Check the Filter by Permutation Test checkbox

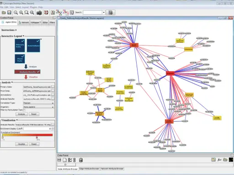coord(24,110)
